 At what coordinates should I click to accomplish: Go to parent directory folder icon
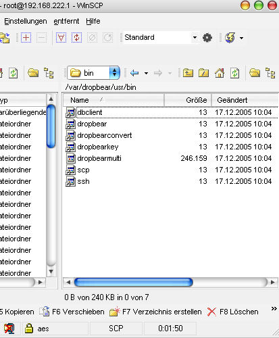pyautogui.click(x=188, y=73)
